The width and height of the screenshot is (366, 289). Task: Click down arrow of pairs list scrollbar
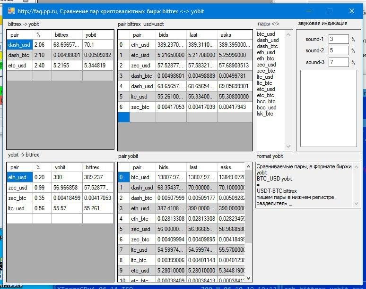[x=288, y=146]
